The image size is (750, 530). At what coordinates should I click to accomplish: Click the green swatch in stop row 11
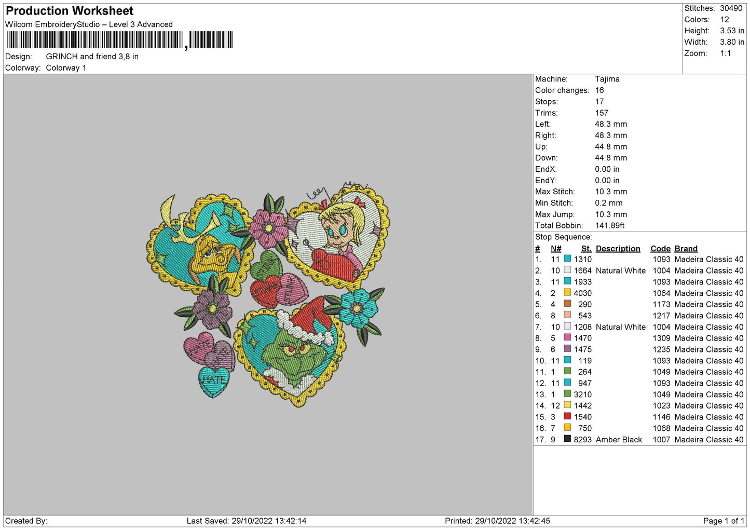pos(567,371)
